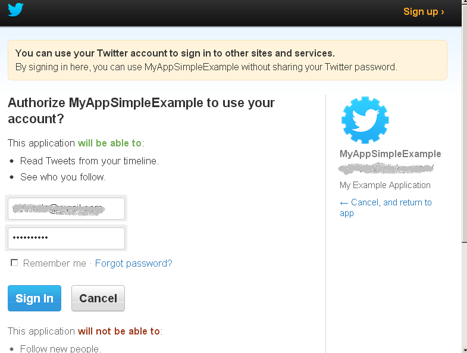
Task: Click the Authorize MyAppSimpleExample heading
Action: coord(141,110)
